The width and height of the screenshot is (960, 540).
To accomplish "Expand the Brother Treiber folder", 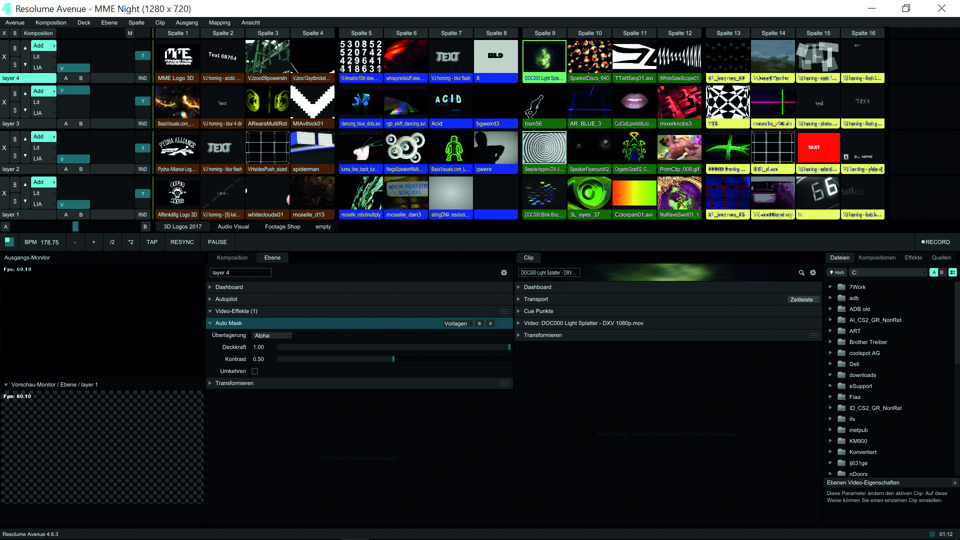I will 830,342.
